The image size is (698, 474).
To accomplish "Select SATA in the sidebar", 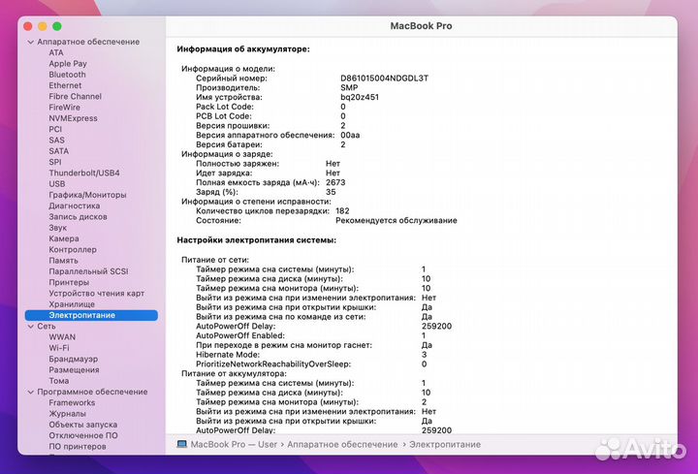I will (59, 151).
